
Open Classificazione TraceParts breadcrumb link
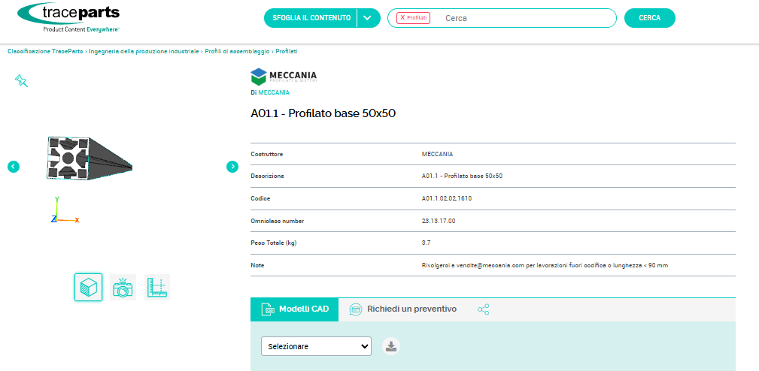coord(45,51)
